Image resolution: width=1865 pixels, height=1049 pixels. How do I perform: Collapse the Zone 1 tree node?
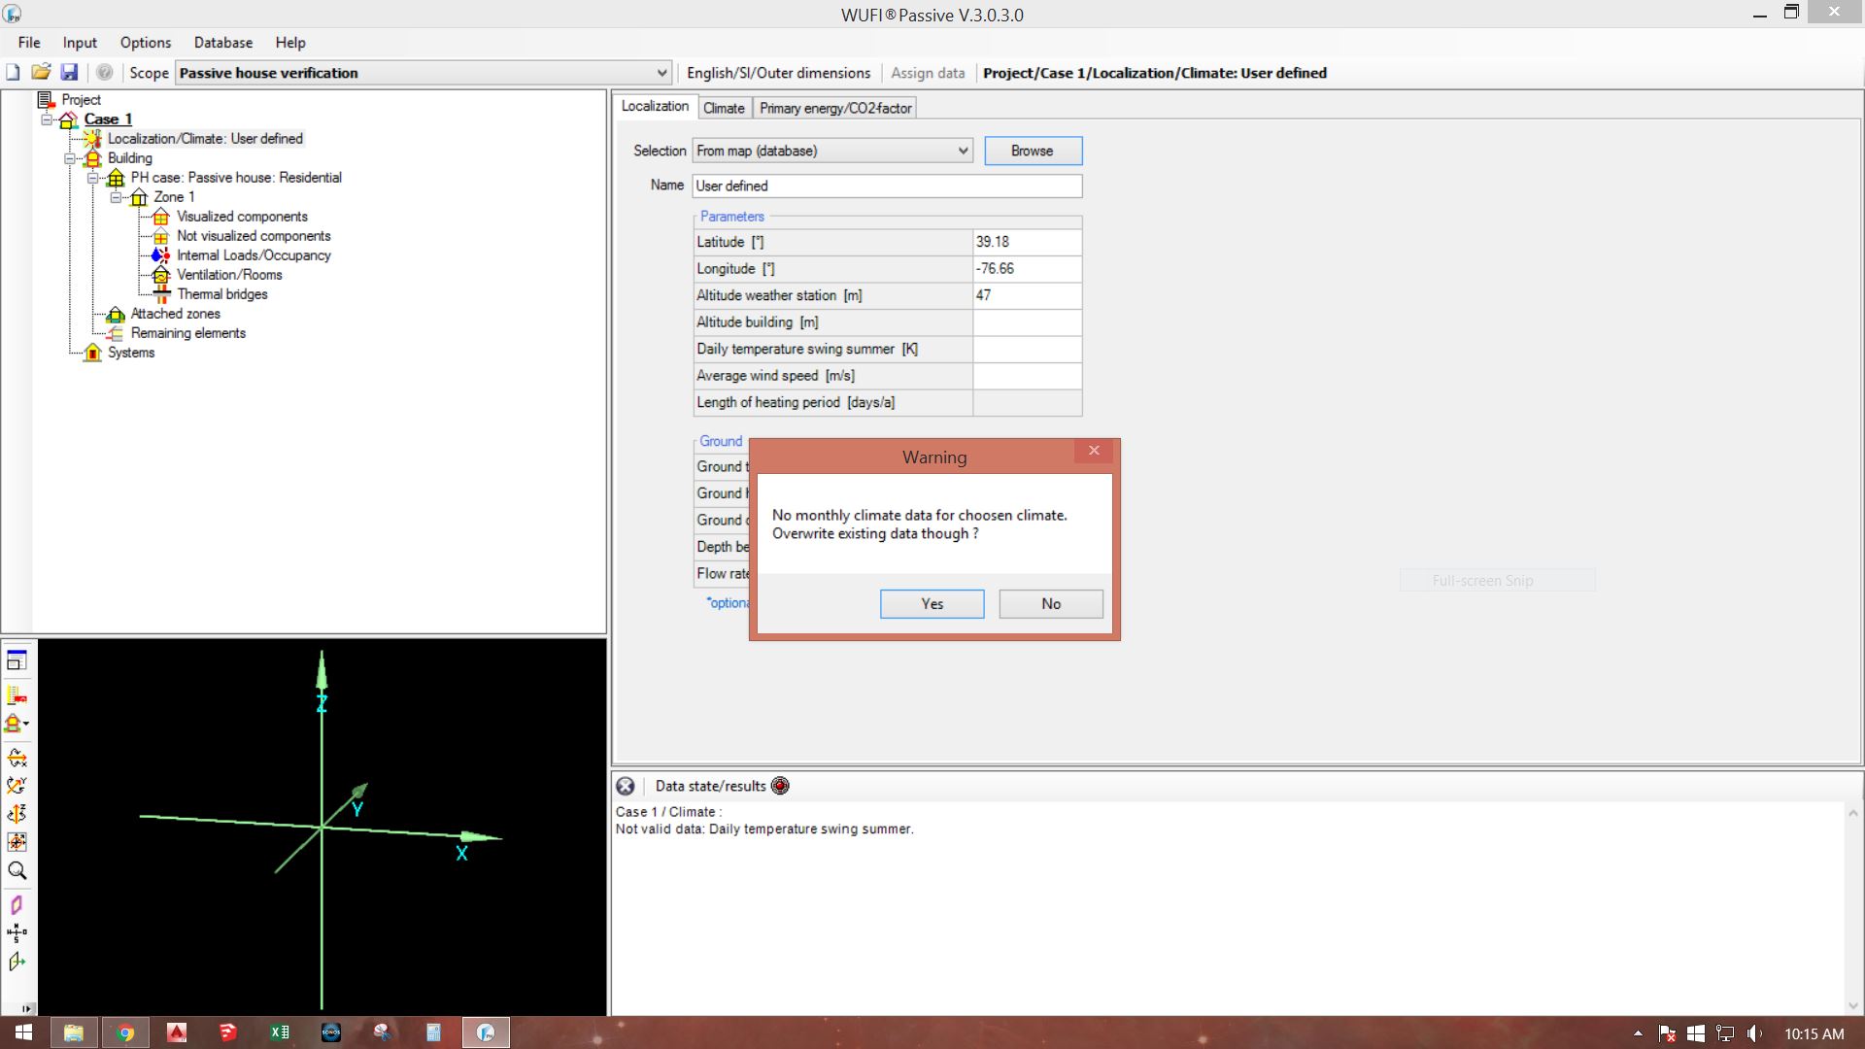tap(116, 197)
